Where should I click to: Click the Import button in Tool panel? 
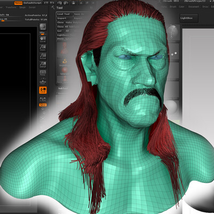click(x=65, y=18)
